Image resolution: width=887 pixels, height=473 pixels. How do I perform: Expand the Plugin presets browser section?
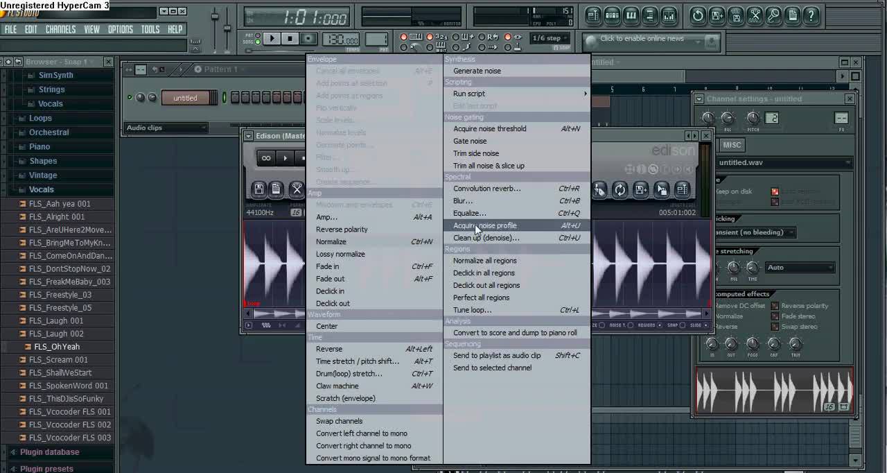coord(46,469)
